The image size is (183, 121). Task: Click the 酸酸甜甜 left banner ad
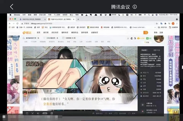click(13, 70)
